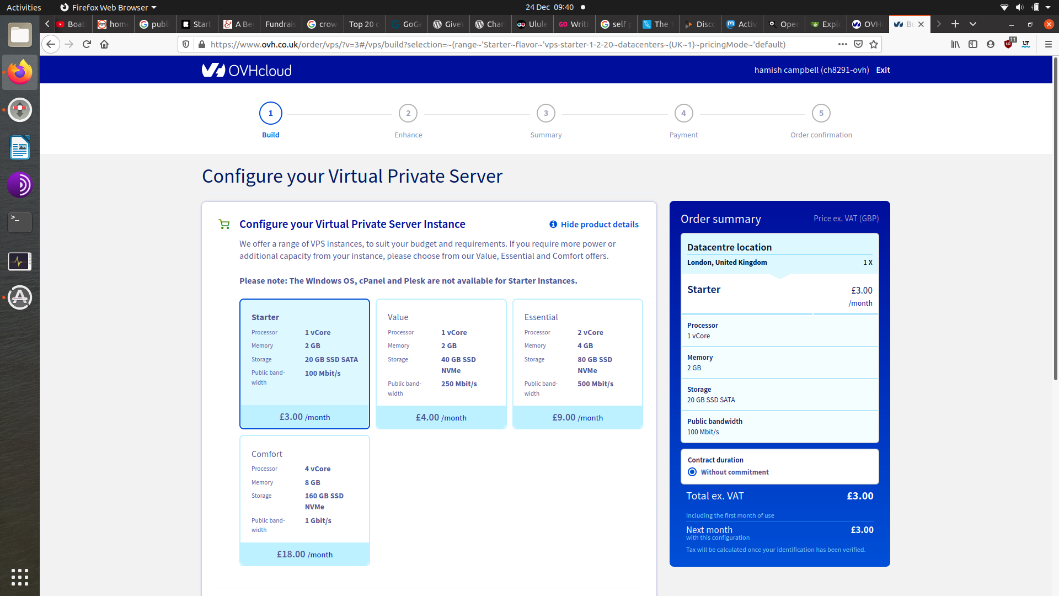Open the new tab plus button
1059x596 pixels.
955,24
